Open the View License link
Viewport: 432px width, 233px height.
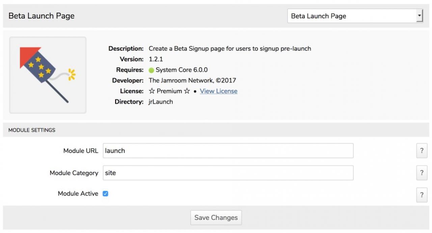[x=218, y=91]
